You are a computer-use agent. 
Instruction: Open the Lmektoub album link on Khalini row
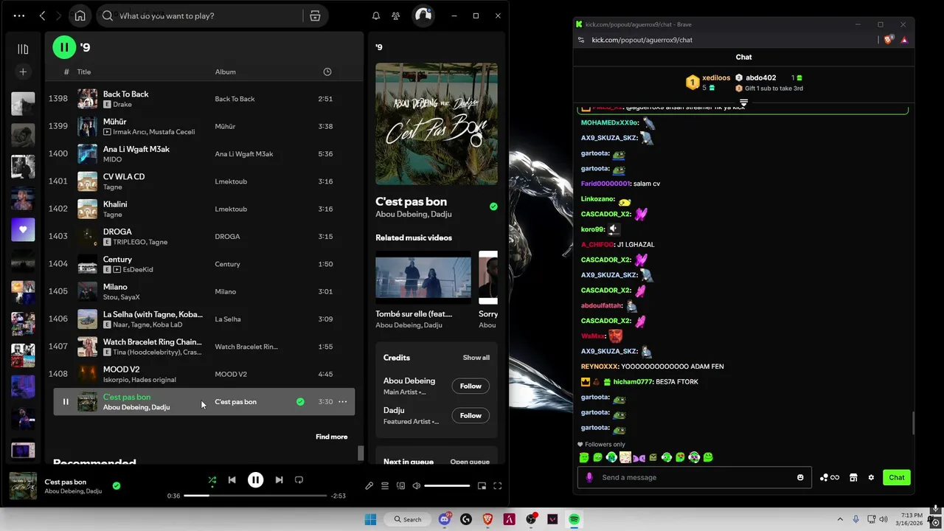click(231, 209)
